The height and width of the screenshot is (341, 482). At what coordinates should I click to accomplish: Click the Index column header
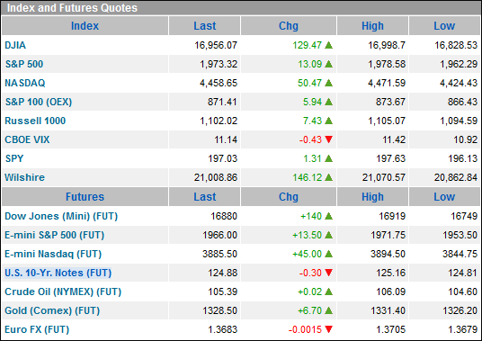point(85,26)
